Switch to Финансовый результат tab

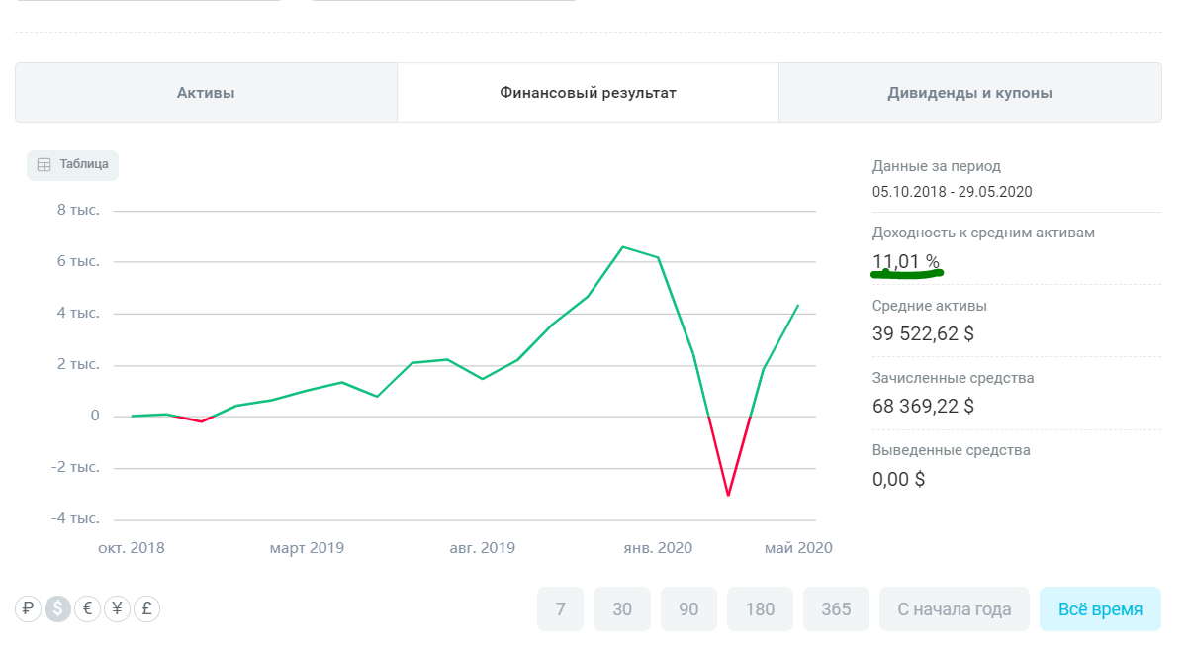pyautogui.click(x=588, y=93)
